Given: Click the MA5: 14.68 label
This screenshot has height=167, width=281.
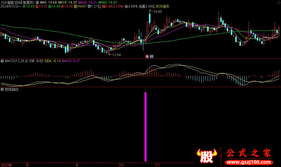Looking at the screenshot, I should pos(48,2).
